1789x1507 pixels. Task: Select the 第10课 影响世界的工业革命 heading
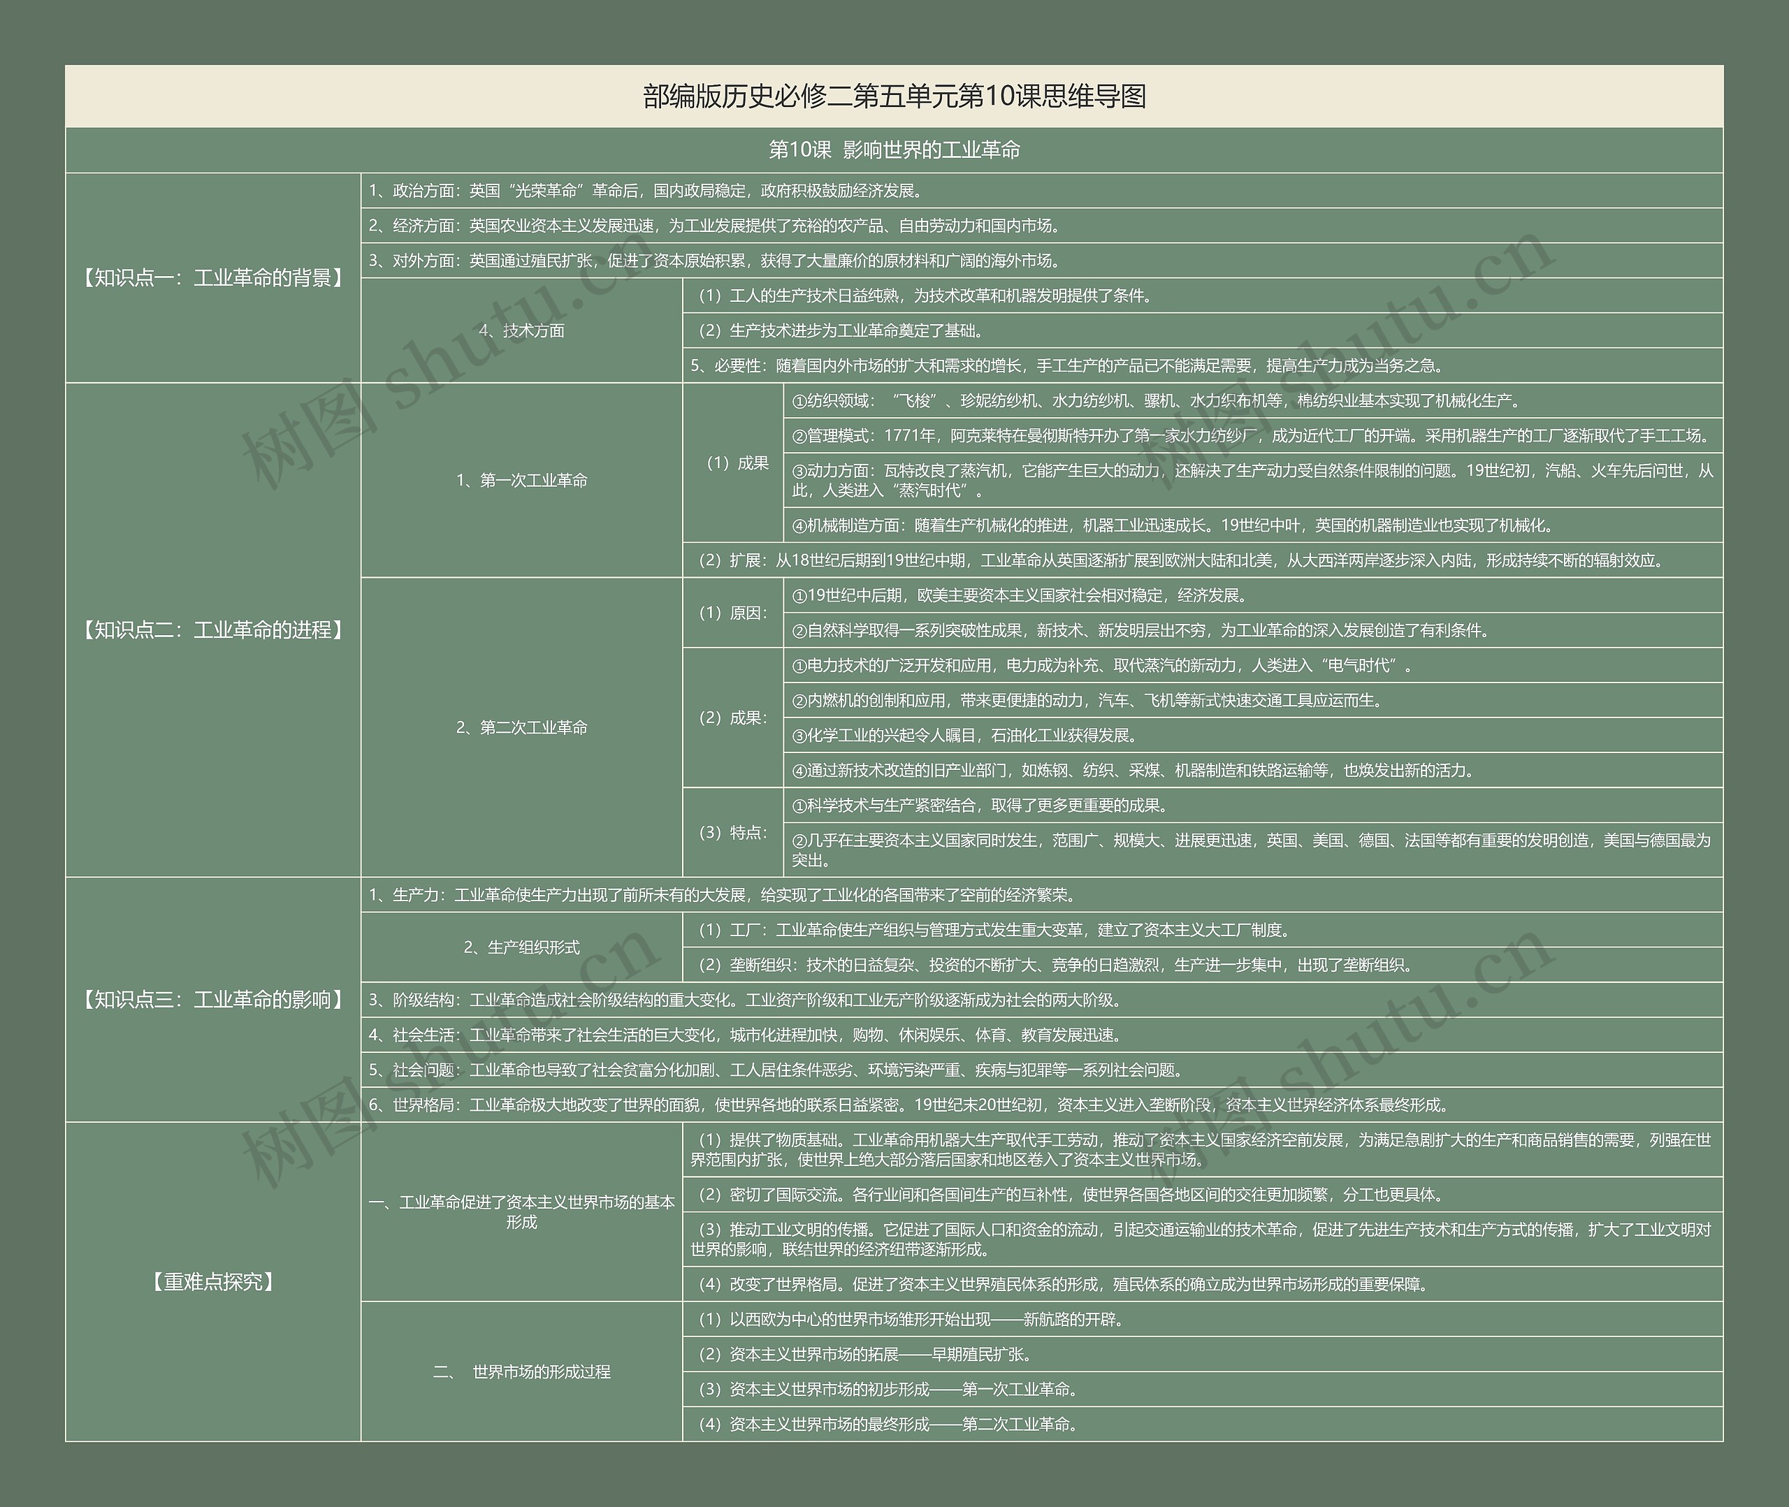tap(894, 150)
